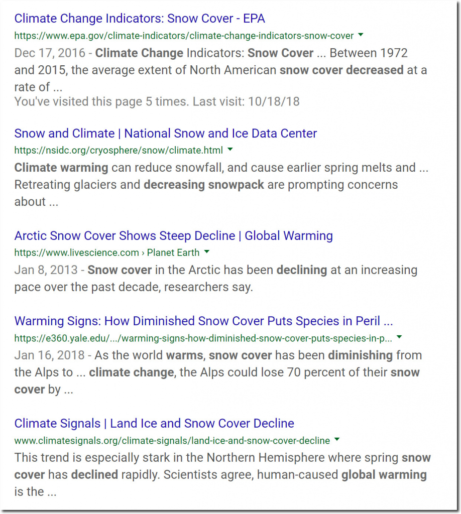Screen dimensions: 461x514
Task: Click the bold 'decreasing snowpack' phrase in NSIDC snippet
Action: [x=203, y=185]
